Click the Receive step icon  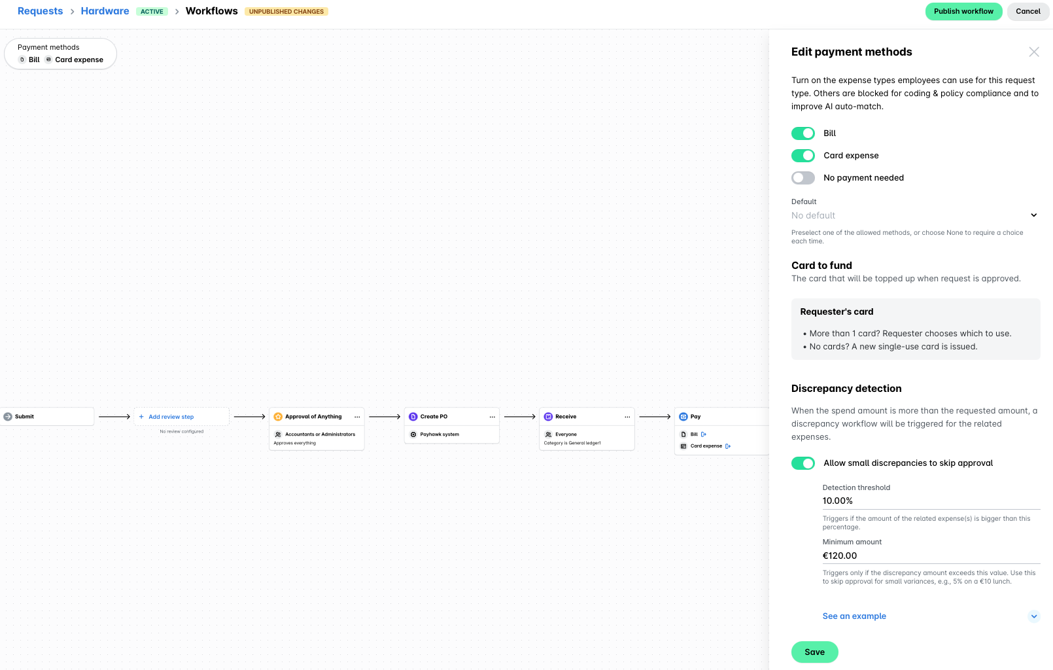[x=548, y=416]
